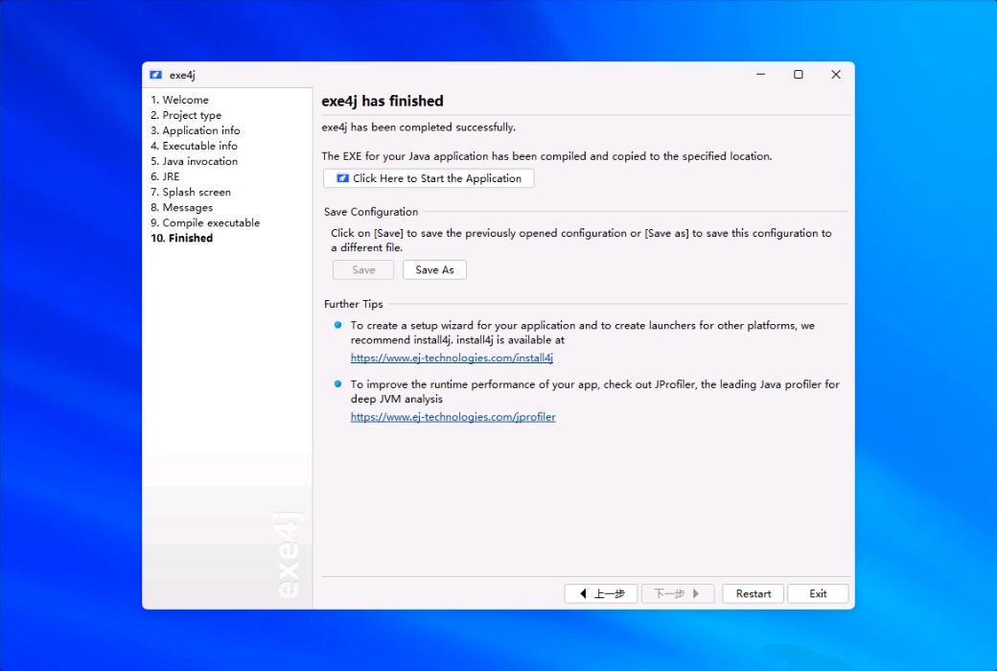997x671 pixels.
Task: Save configuration with Save As
Action: tap(434, 270)
